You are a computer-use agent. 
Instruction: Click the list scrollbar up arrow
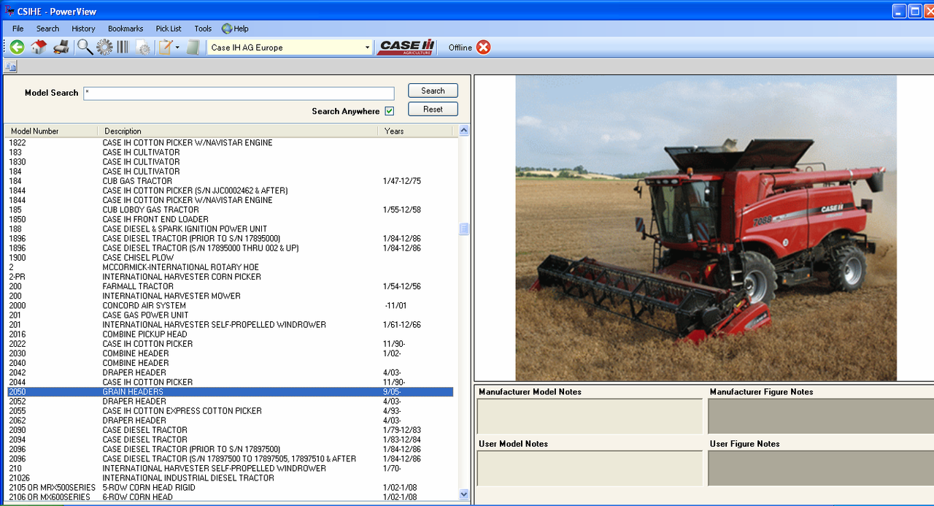pos(464,131)
